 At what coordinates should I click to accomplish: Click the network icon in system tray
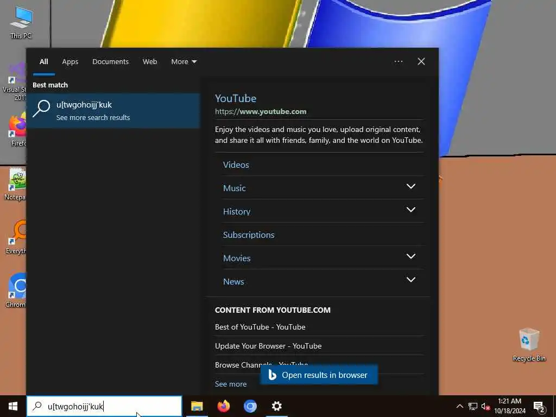click(x=473, y=406)
